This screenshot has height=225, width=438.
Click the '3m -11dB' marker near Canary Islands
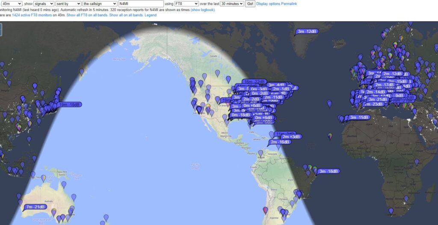pyautogui.click(x=359, y=117)
